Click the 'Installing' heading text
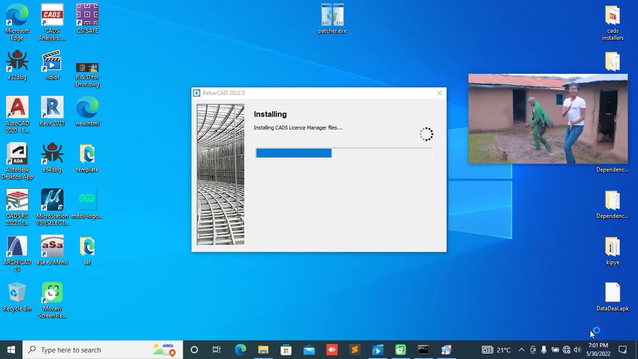Image resolution: width=638 pixels, height=359 pixels. 270,114
